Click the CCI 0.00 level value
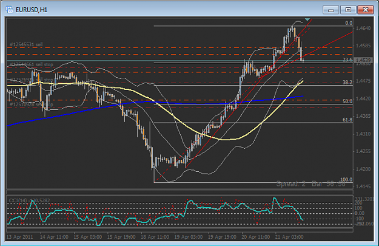This screenshot has height=246, width=379. point(360,213)
